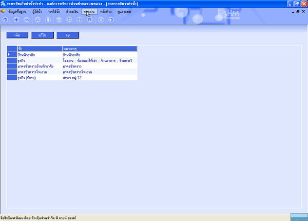308x221 pixels.
Task: Click the square-shaped toolbar icon
Action: click(48, 19)
